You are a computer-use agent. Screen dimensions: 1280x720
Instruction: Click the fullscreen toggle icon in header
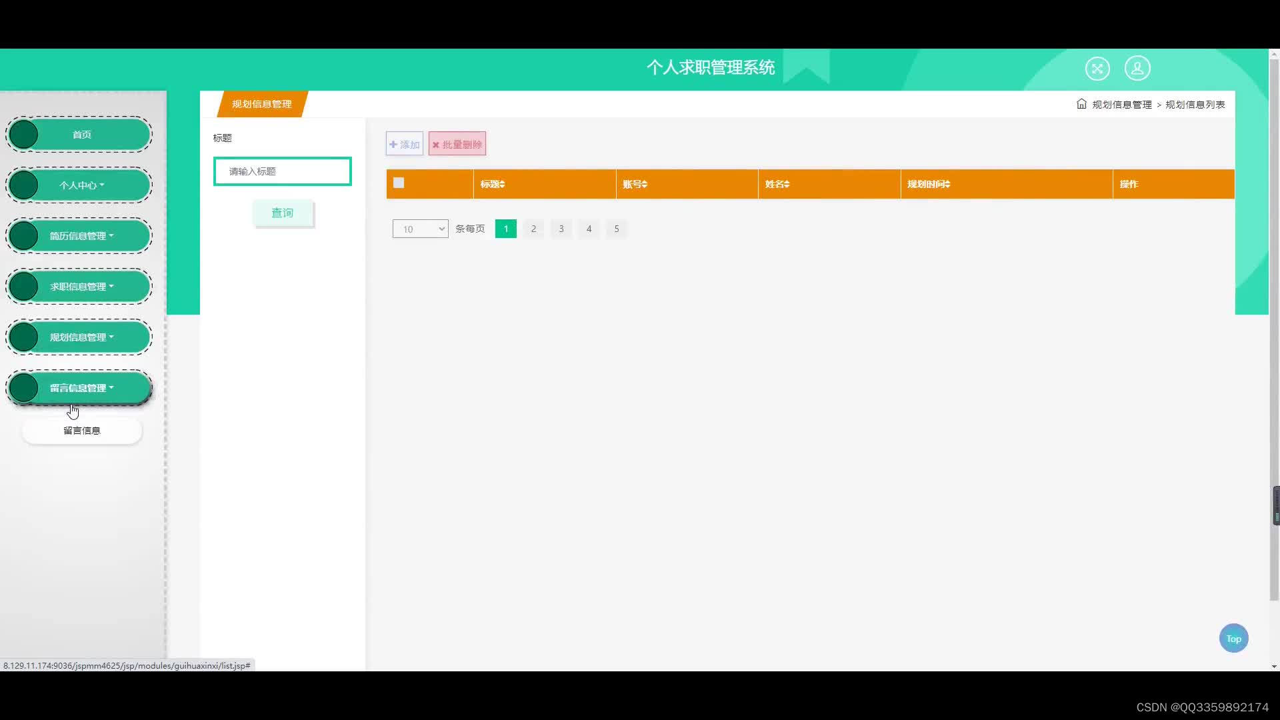pos(1097,68)
